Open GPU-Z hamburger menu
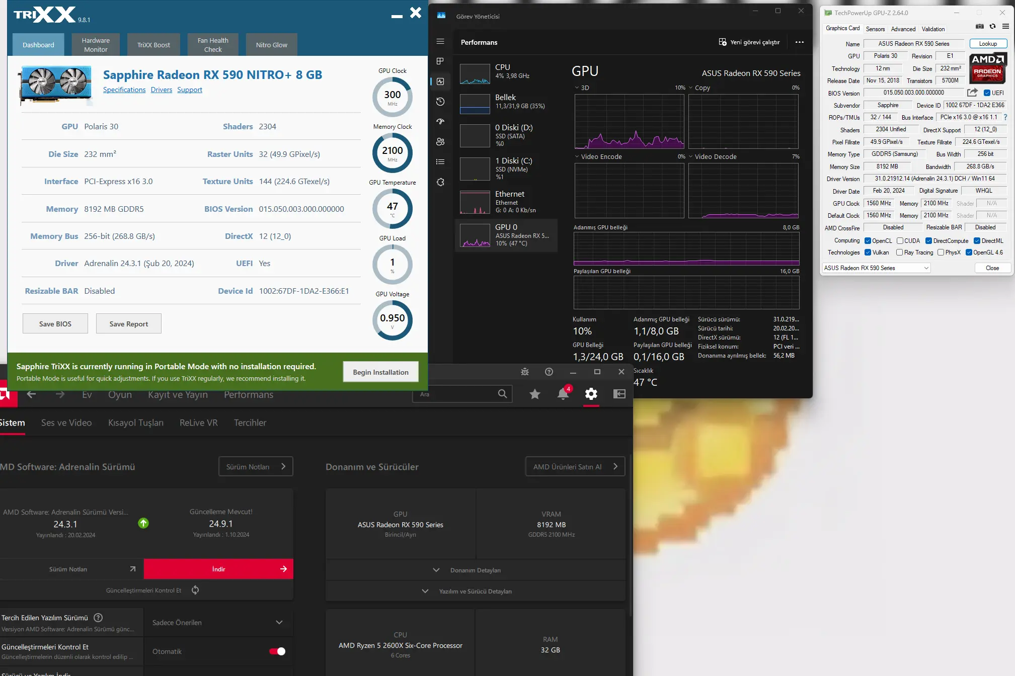The height and width of the screenshot is (676, 1015). click(x=1005, y=27)
